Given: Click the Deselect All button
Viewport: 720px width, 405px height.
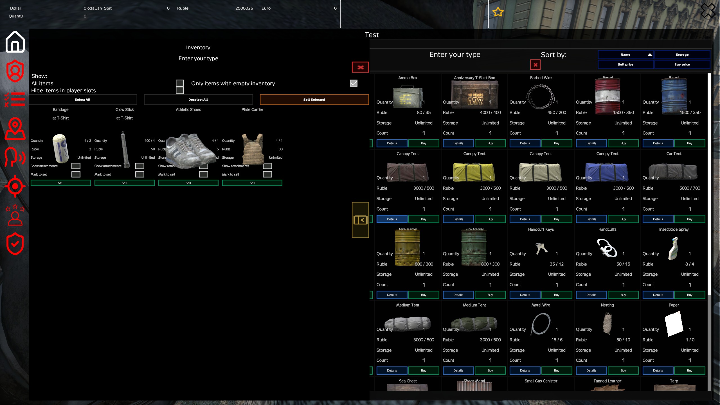Looking at the screenshot, I should coord(198,100).
